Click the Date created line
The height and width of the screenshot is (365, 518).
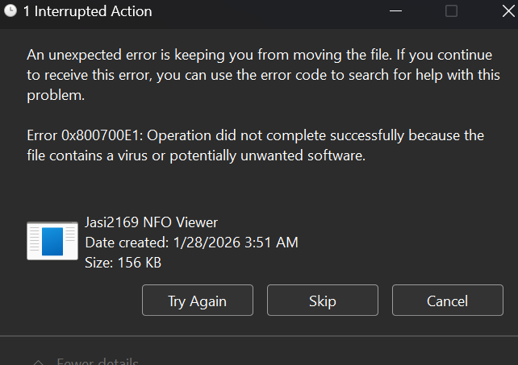tap(192, 242)
